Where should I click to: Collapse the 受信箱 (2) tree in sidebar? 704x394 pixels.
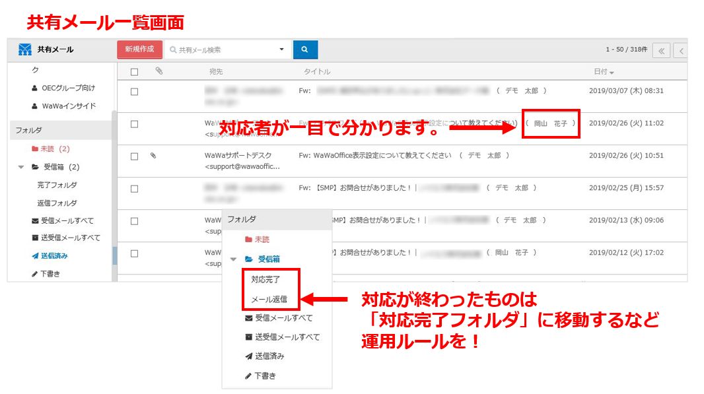tap(22, 168)
